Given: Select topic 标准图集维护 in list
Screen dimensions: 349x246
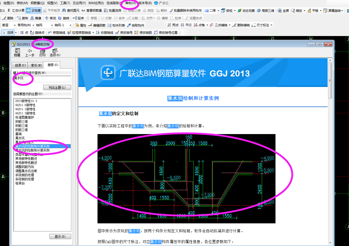Looking at the screenshot, I should tap(25, 117).
